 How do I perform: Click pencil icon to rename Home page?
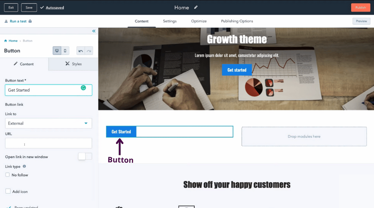(x=196, y=7)
